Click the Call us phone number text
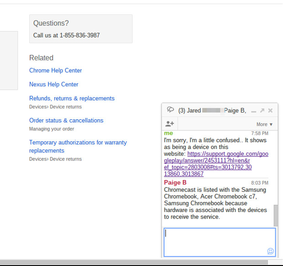 [x=66, y=35]
